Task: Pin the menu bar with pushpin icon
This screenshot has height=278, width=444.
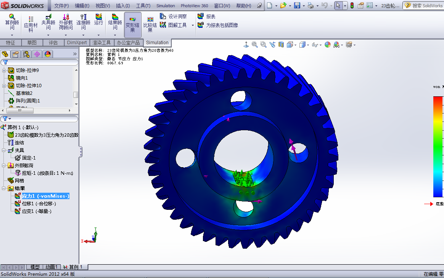Action: 259,5
